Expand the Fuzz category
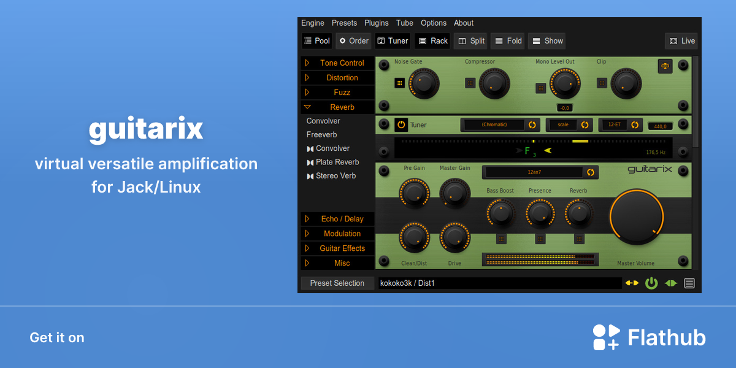Viewport: 736px width, 368px height. pyautogui.click(x=337, y=93)
